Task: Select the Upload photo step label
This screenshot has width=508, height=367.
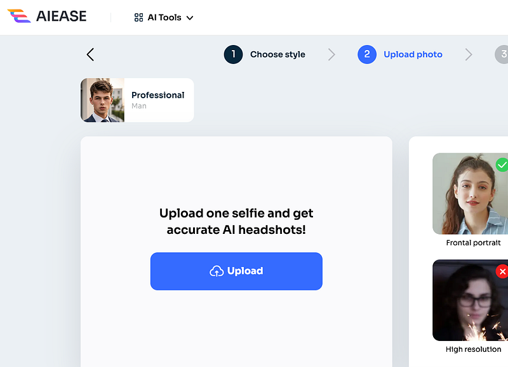Action: tap(413, 55)
